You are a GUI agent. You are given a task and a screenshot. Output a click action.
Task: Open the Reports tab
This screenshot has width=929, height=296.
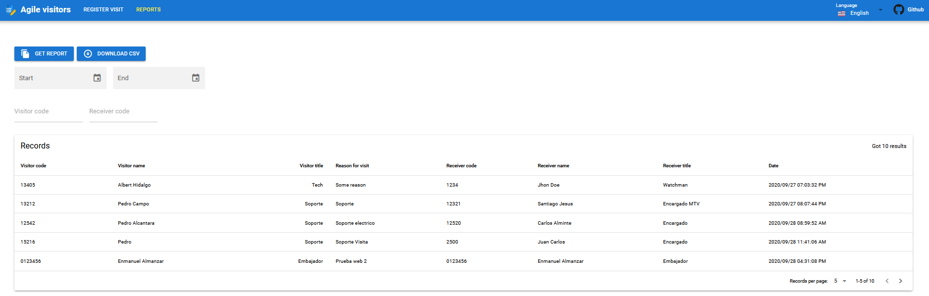coord(148,9)
